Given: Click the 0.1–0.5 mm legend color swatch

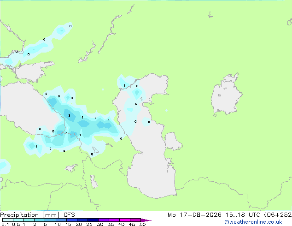Looking at the screenshot, I should point(8,220).
